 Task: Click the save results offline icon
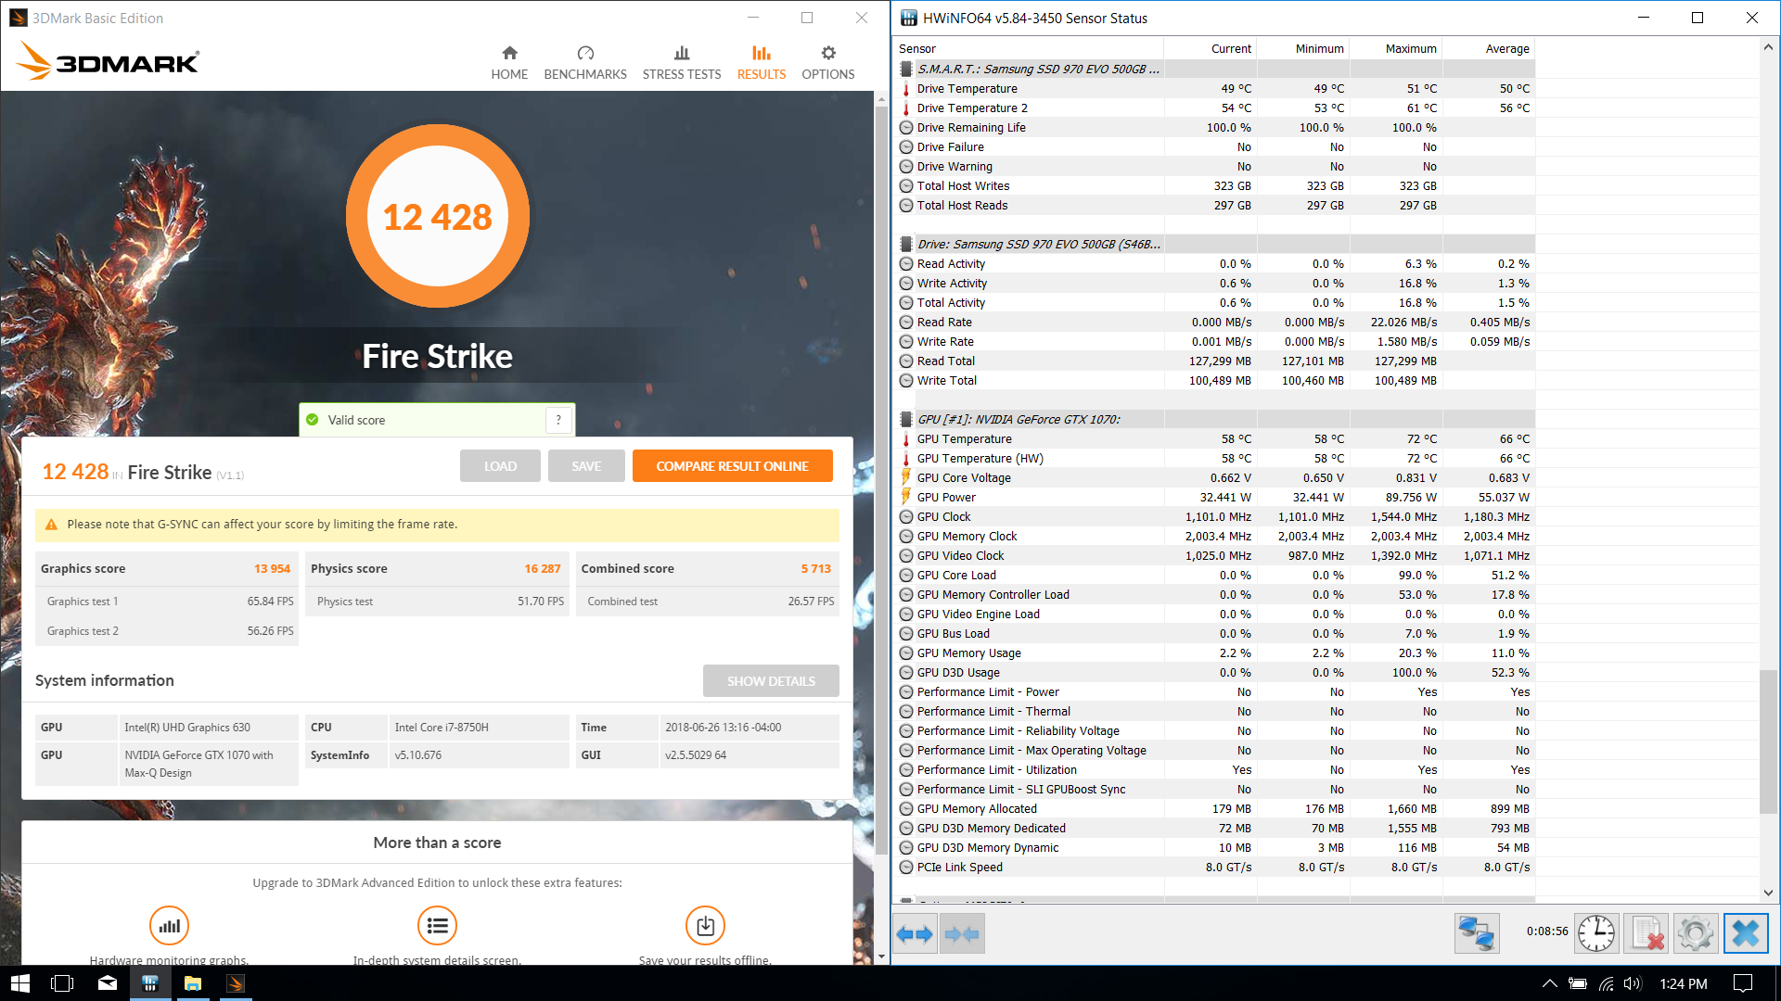705,925
